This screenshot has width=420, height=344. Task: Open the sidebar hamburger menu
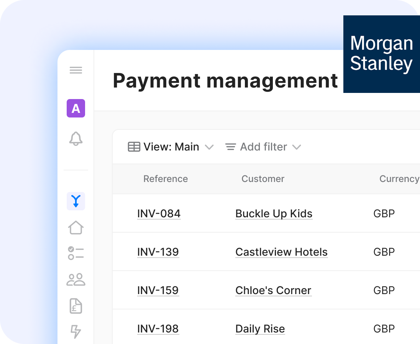[76, 70]
